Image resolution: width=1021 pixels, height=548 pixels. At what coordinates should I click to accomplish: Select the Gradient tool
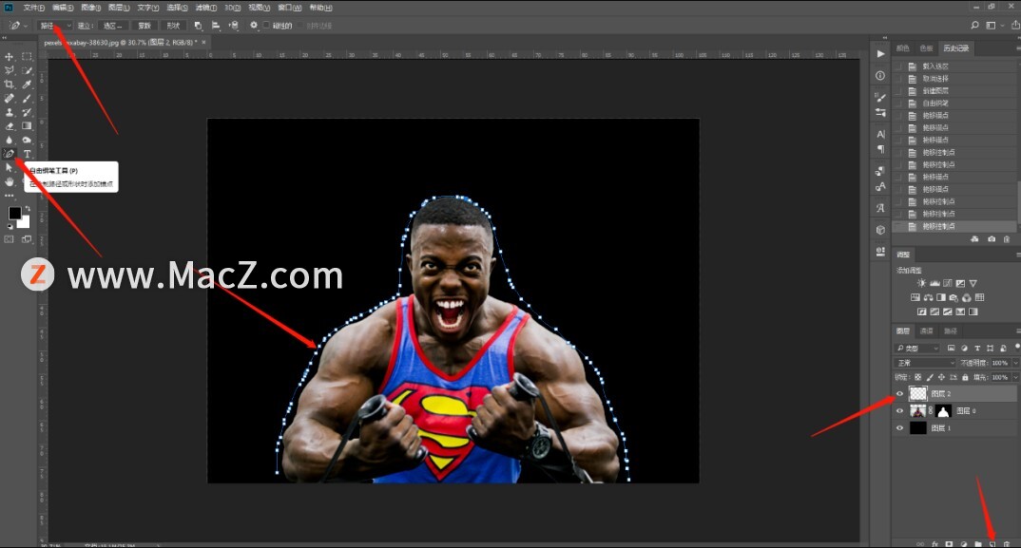(27, 126)
